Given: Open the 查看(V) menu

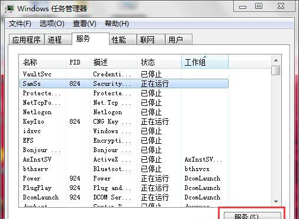Looking at the screenshot, I should point(85,24).
